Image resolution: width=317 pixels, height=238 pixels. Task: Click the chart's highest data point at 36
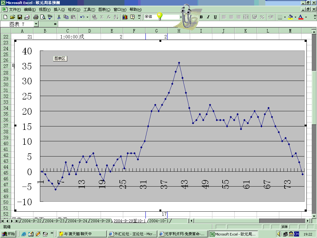[x=179, y=63]
